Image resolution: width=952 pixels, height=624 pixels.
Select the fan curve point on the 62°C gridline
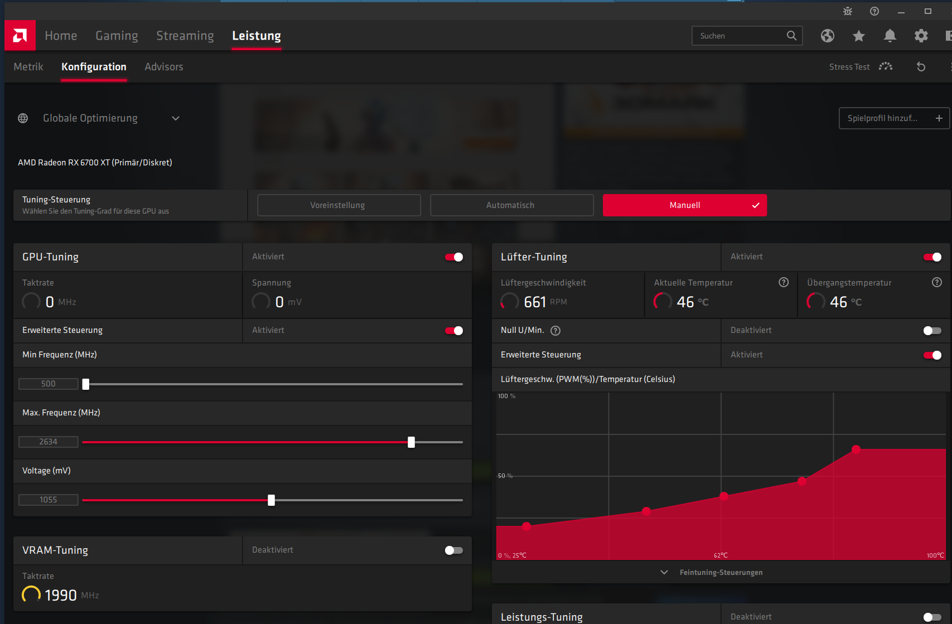point(724,496)
